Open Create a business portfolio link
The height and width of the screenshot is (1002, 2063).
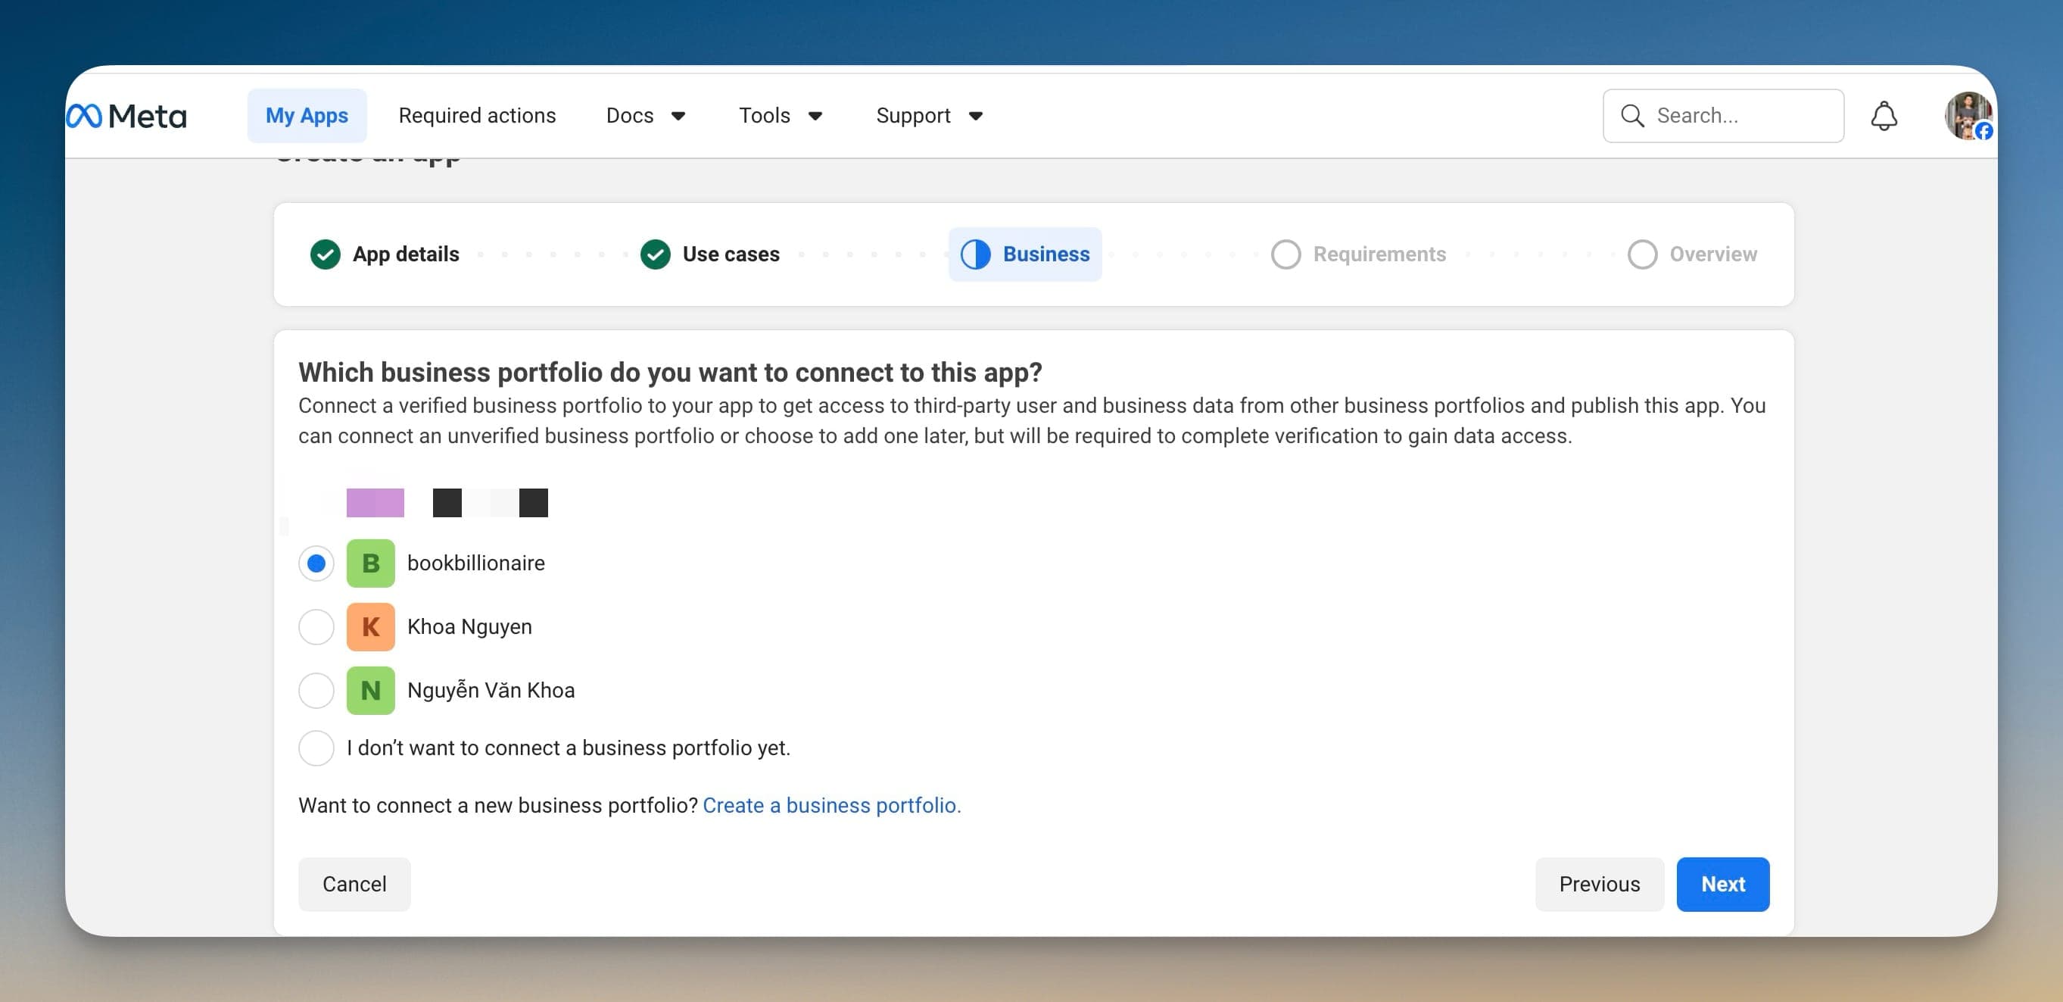(x=831, y=806)
